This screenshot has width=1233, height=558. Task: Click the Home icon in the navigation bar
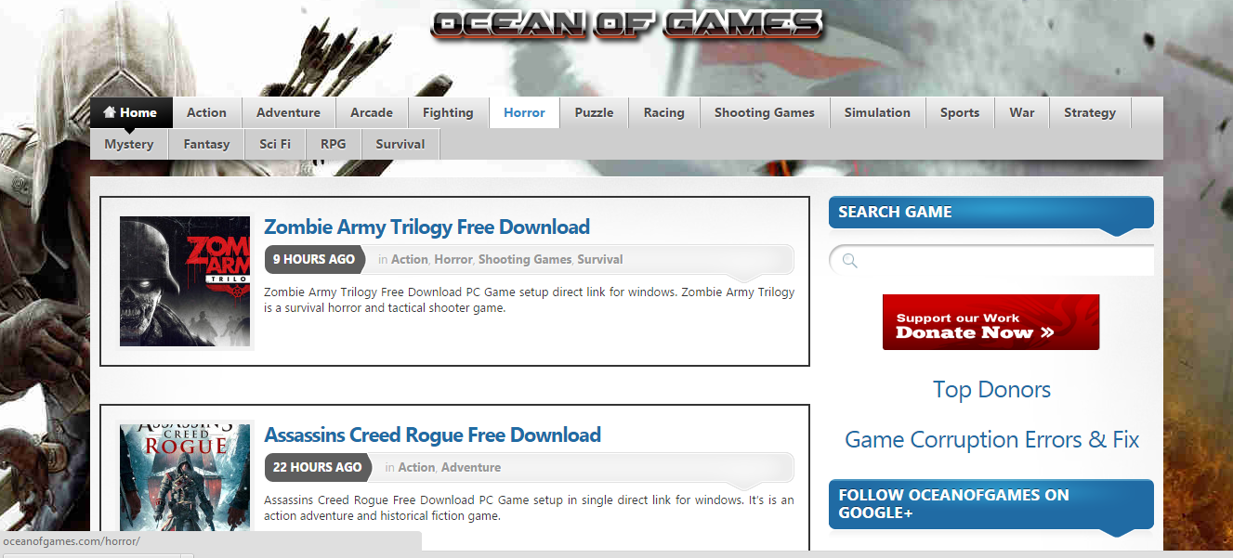[113, 111]
